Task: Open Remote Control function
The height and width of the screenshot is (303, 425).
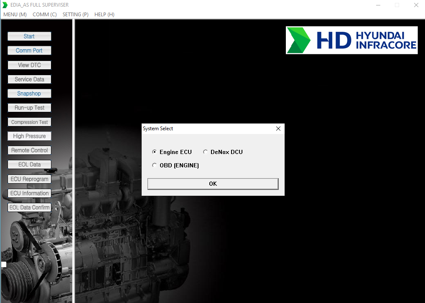Action: 29,150
